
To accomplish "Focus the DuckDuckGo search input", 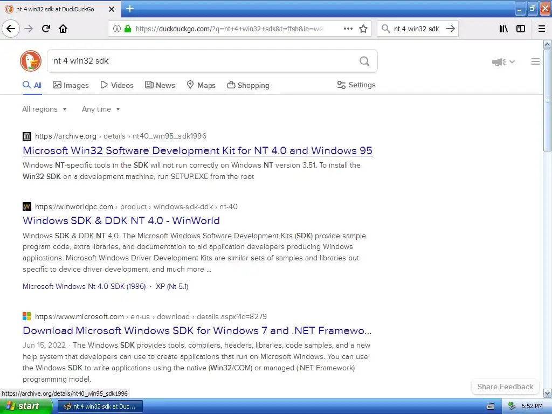I will [203, 61].
